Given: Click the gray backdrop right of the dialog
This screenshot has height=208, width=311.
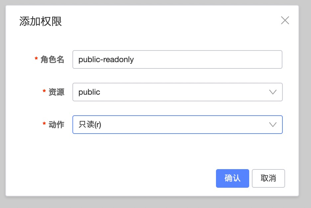Looking at the screenshot, I should [305, 100].
